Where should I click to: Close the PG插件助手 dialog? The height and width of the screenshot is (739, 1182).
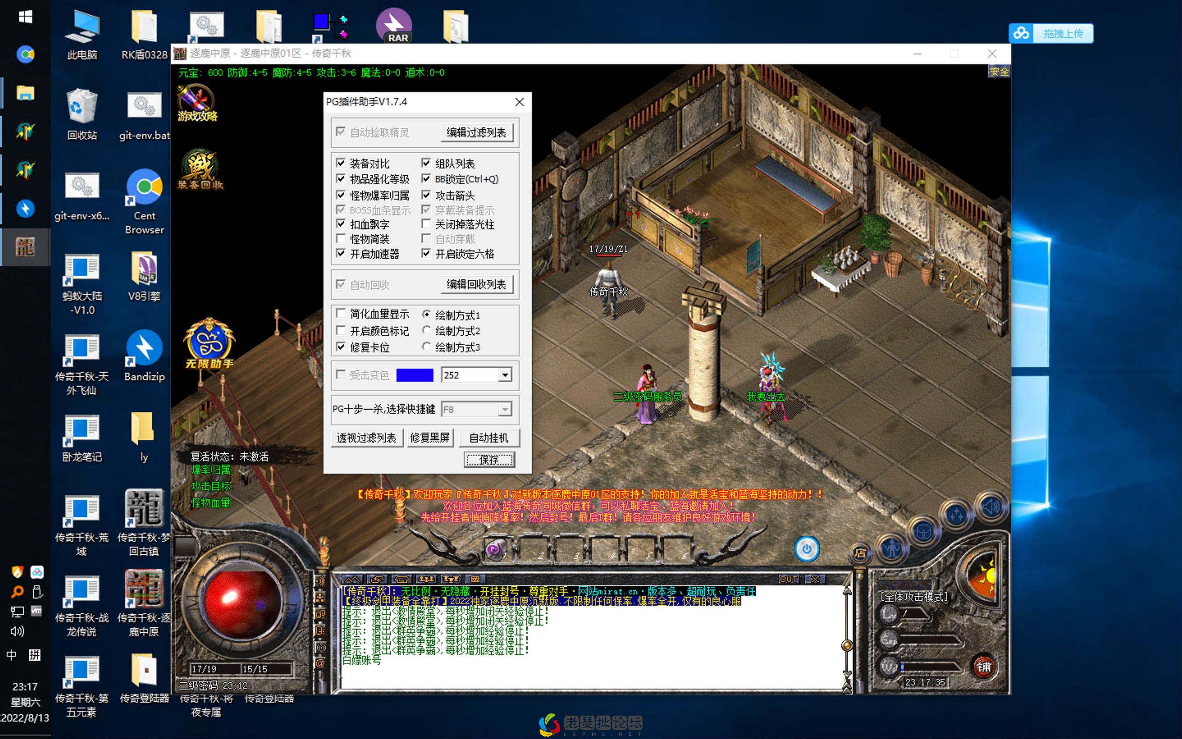pyautogui.click(x=520, y=102)
